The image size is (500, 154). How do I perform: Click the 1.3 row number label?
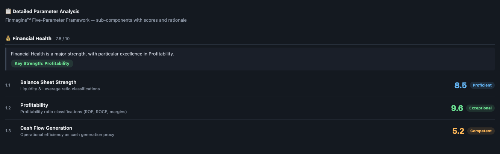click(8, 131)
